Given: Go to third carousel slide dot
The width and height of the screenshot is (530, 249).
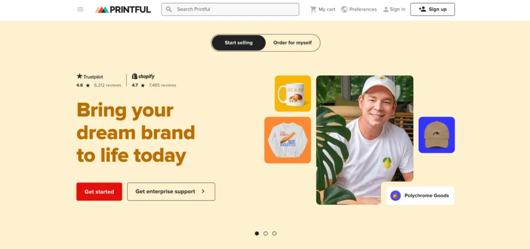Looking at the screenshot, I should click(x=274, y=233).
